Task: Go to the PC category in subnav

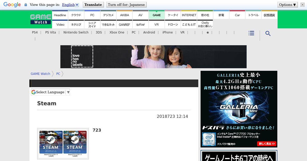Action: pyautogui.click(x=134, y=32)
